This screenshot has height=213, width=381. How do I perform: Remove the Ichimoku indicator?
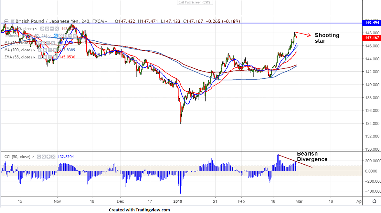pos(75,36)
